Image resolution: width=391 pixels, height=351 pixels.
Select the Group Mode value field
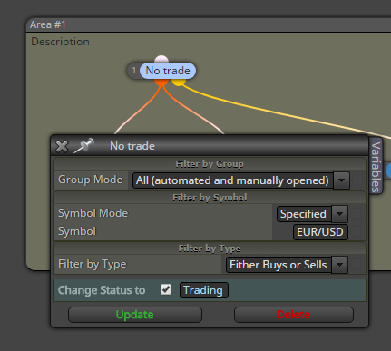(x=233, y=180)
